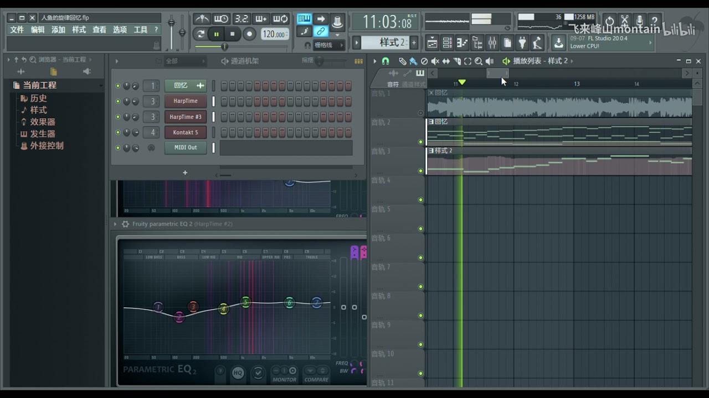The width and height of the screenshot is (709, 398).
Task: Click the record button in transport
Action: coord(249,34)
